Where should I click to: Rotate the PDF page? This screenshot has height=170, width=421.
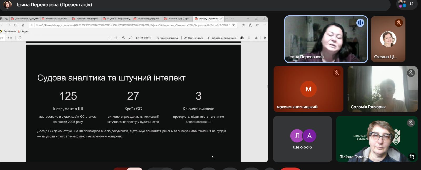[124, 38]
